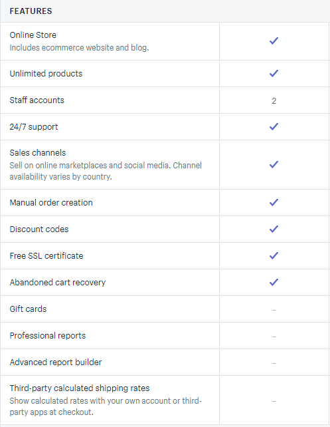
Task: Click the Free SSL certificate checkmark
Action: (274, 255)
